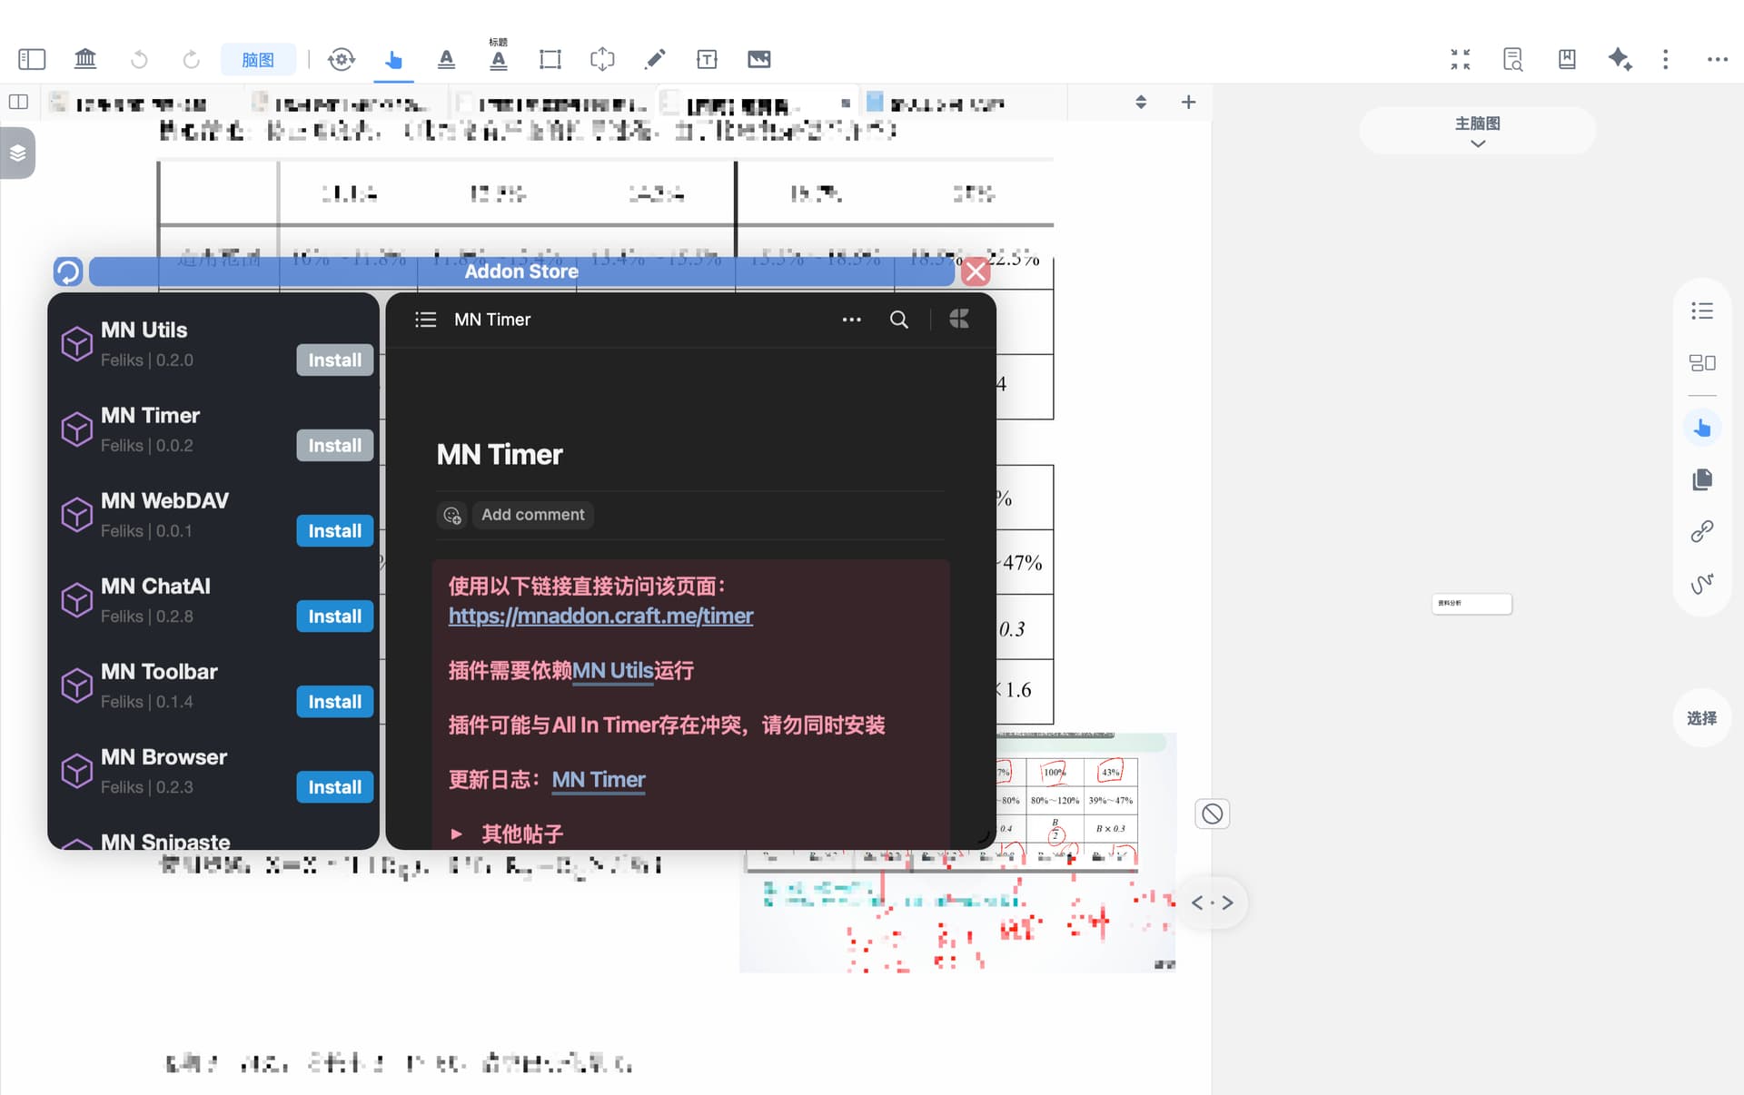Select the hand pointer tool in the toolbar
1744x1095 pixels.
(x=393, y=59)
